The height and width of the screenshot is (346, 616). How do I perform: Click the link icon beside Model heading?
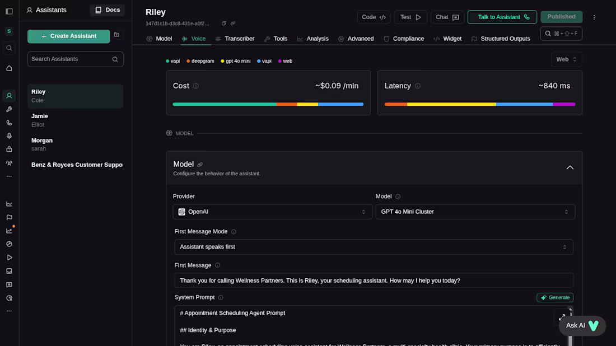pyautogui.click(x=200, y=165)
